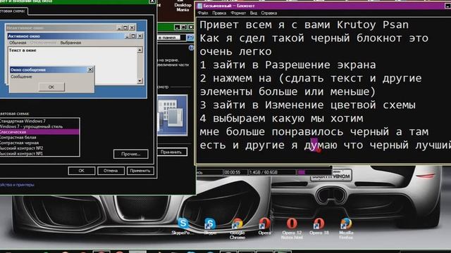Click the devices and printers link
Screen dimensions: 451x253
click(x=17, y=185)
